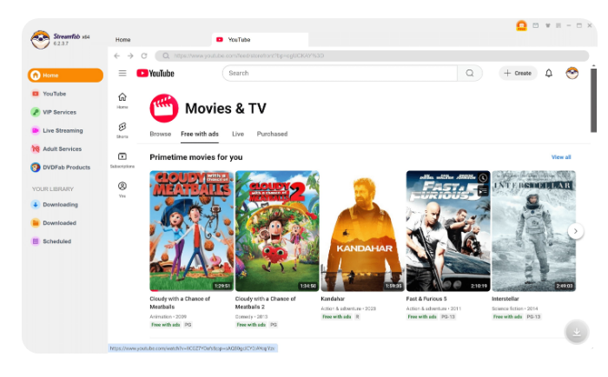Viewport: 608px width, 377px height.
Task: Click Watch later icon on Fast & Furious 5
Action: [x=483, y=178]
